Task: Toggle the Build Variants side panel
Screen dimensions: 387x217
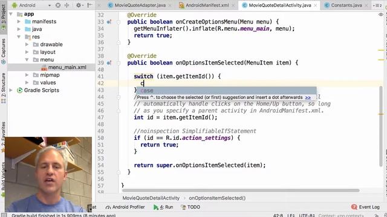Action: point(3,180)
